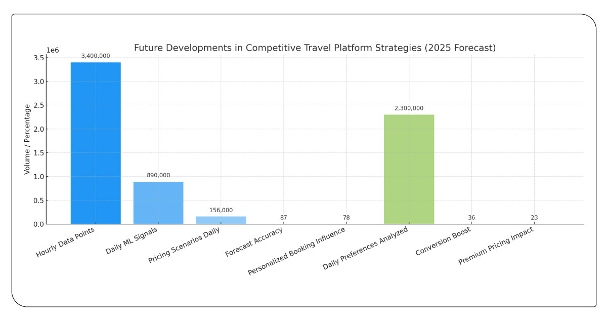Screen dimensions: 608x321
Task: Select the 36 label above Conversion Boost
Action: point(471,216)
